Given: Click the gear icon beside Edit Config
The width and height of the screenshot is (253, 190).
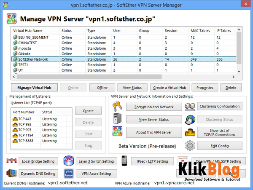Looking at the screenshot, I should click(x=190, y=145).
